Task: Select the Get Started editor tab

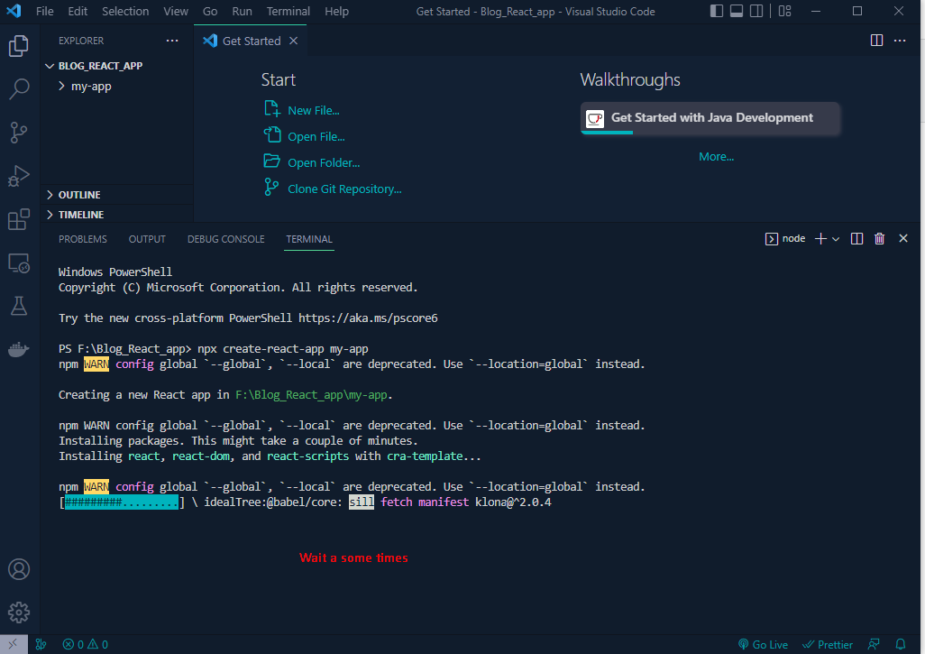Action: (x=252, y=41)
